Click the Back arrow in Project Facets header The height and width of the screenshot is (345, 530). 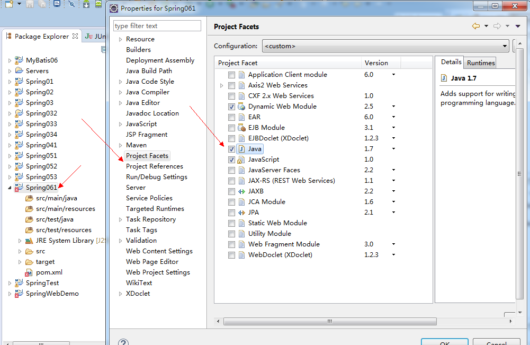[x=476, y=26]
